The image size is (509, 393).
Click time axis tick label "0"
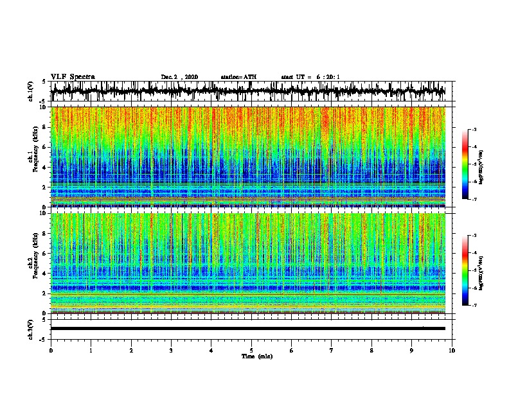click(51, 350)
